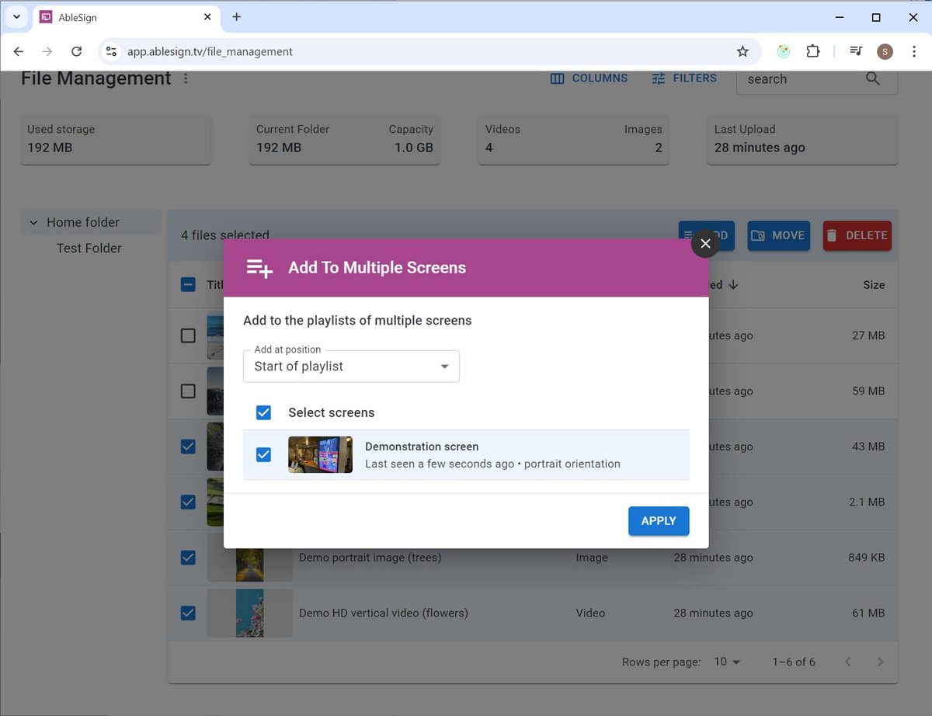Open the kebab menu beside File Management
Screen dimensions: 932x716
coord(186,78)
